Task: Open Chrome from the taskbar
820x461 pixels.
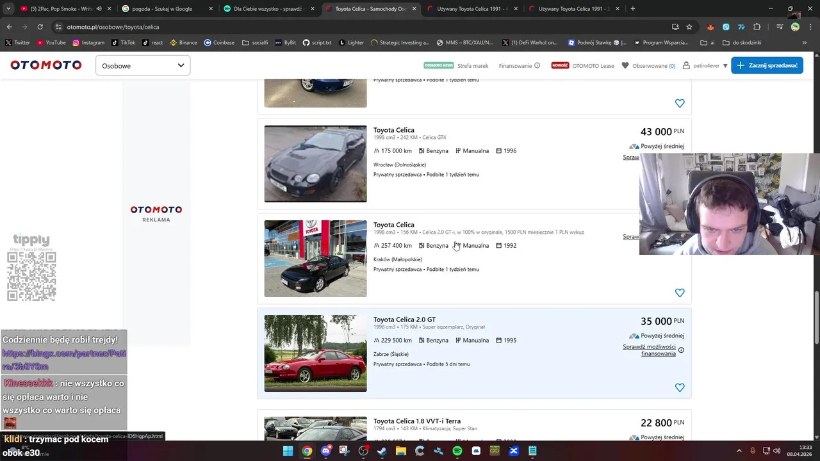Action: pyautogui.click(x=307, y=451)
